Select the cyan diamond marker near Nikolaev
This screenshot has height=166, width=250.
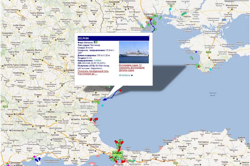170,9
